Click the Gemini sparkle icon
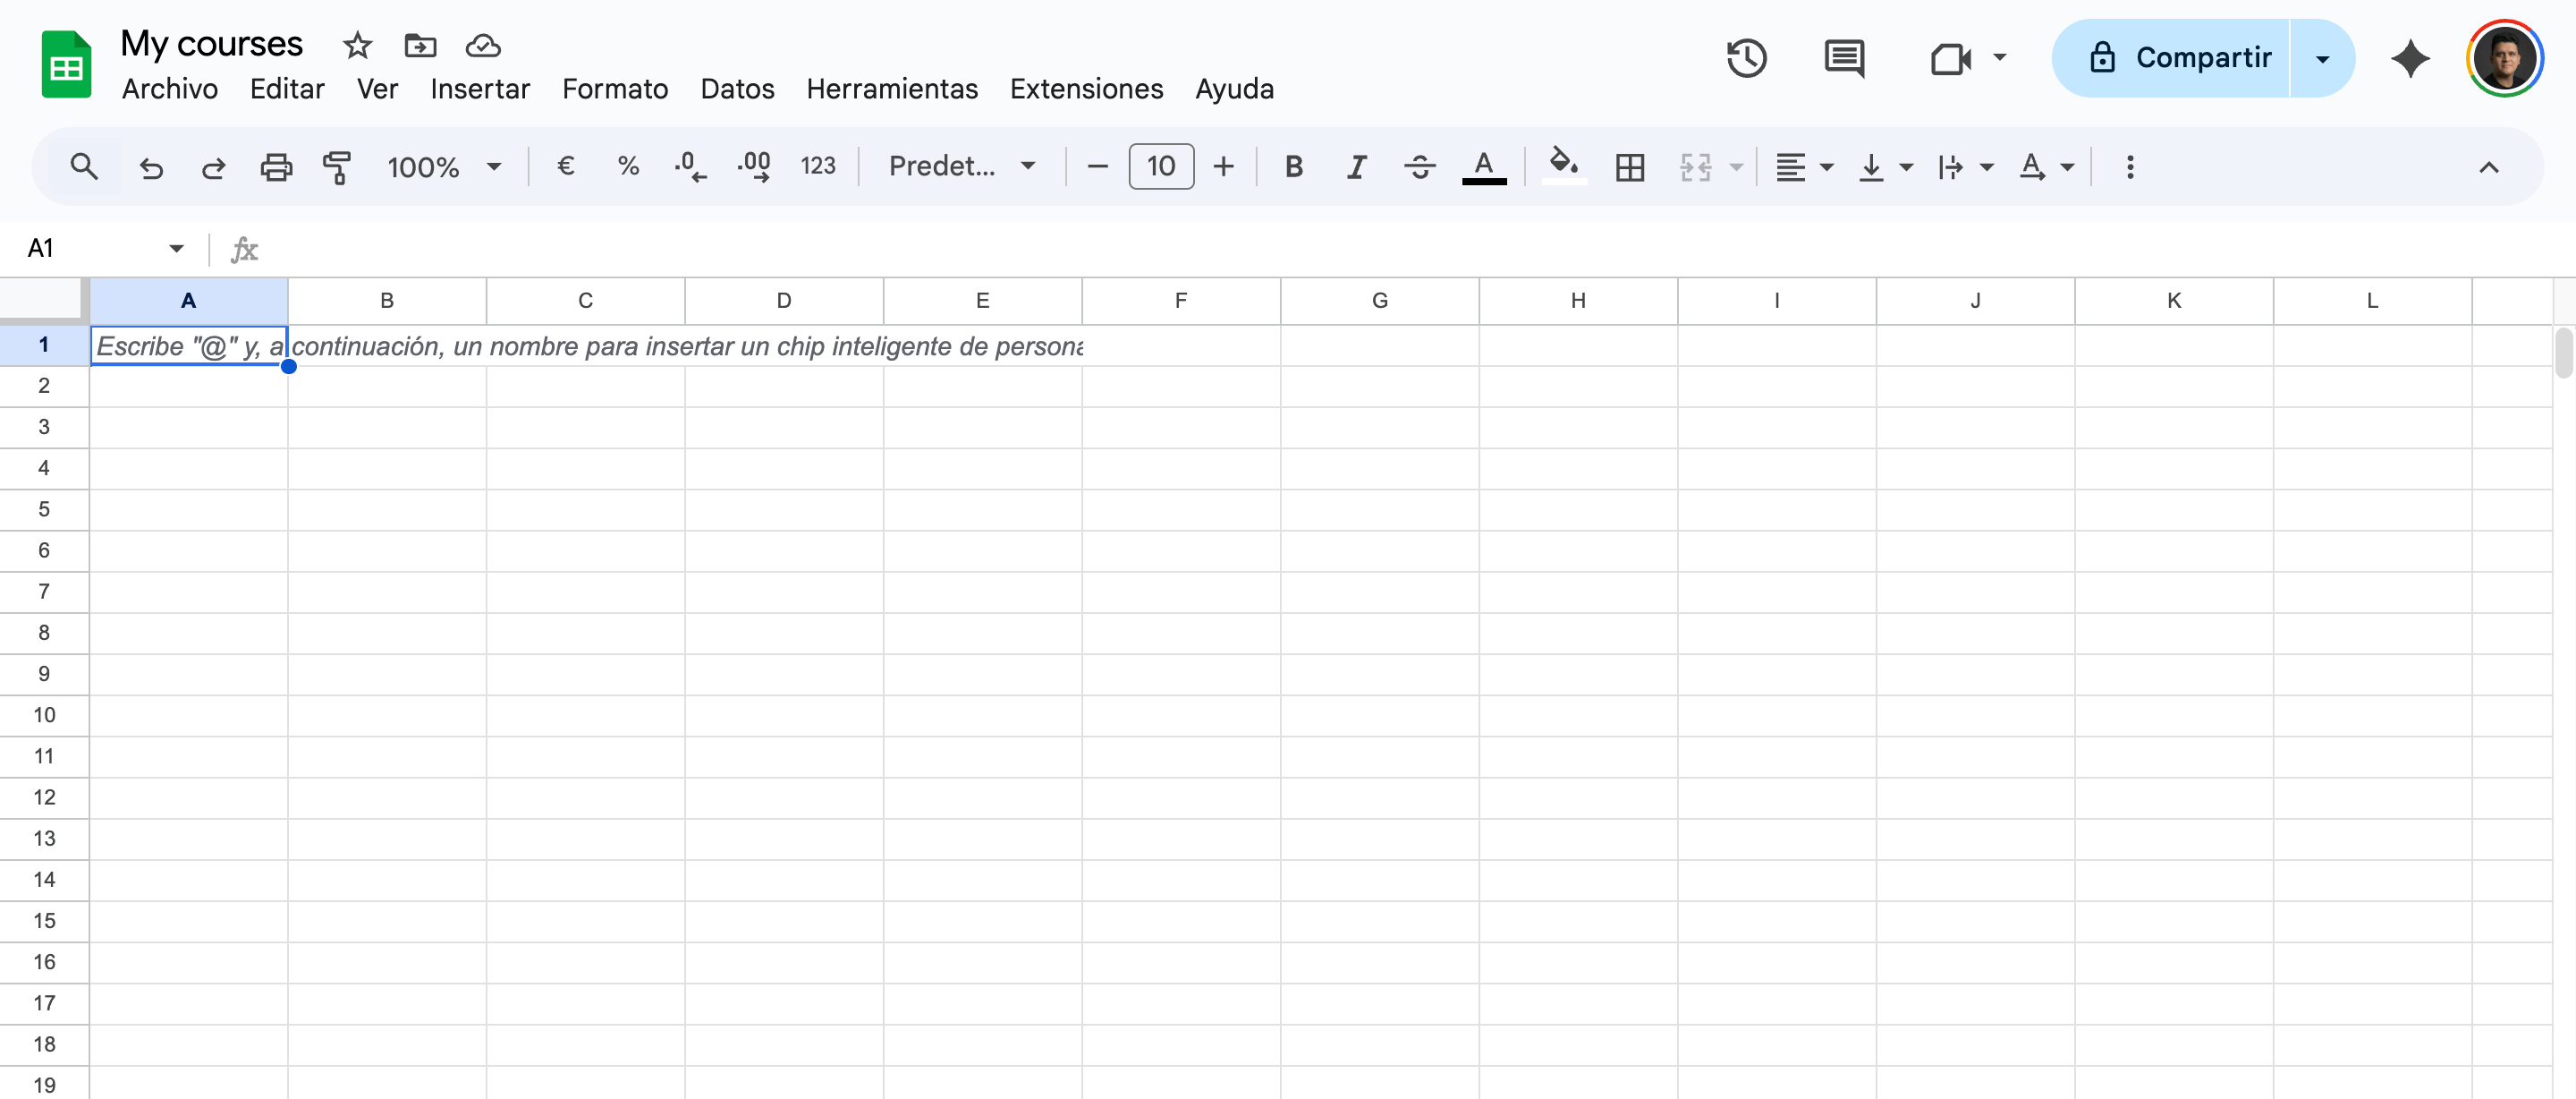 [x=2410, y=58]
